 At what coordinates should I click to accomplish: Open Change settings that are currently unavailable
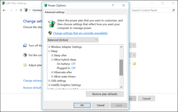click(80, 33)
